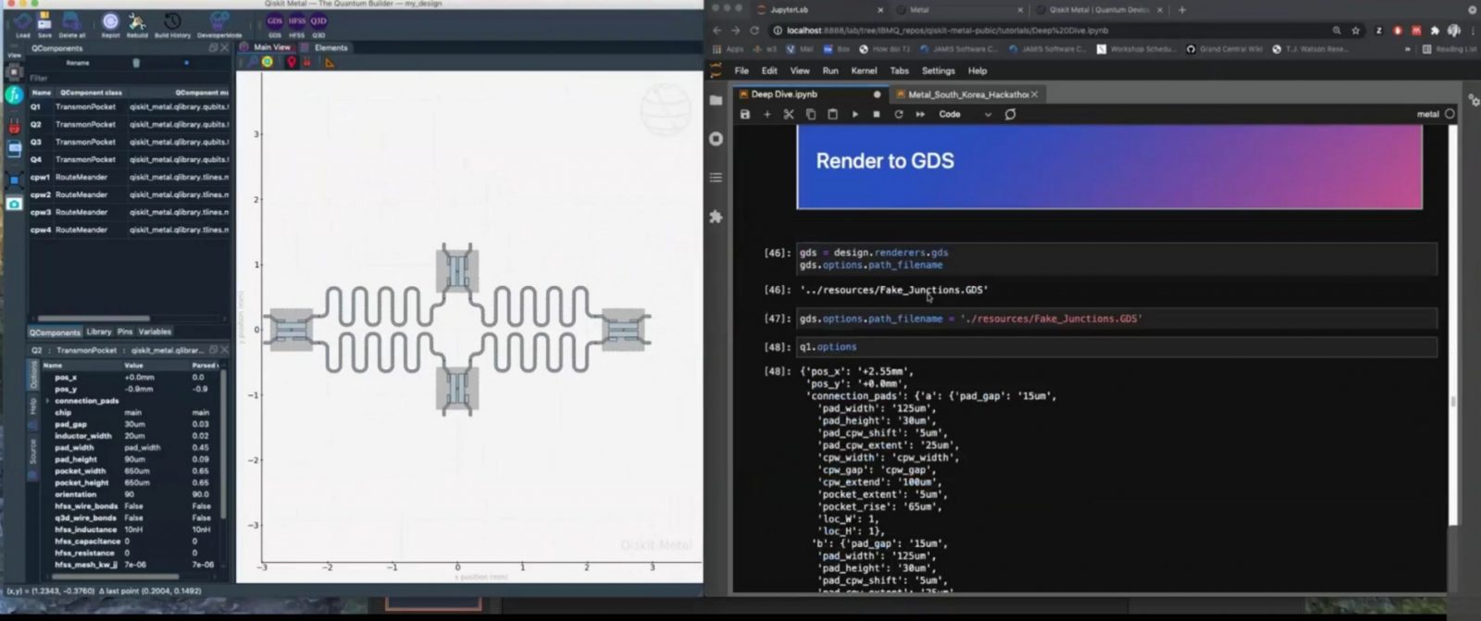The height and width of the screenshot is (621, 1481).
Task: Click the yellow-green circle icon in Main View toolbar
Action: (268, 62)
